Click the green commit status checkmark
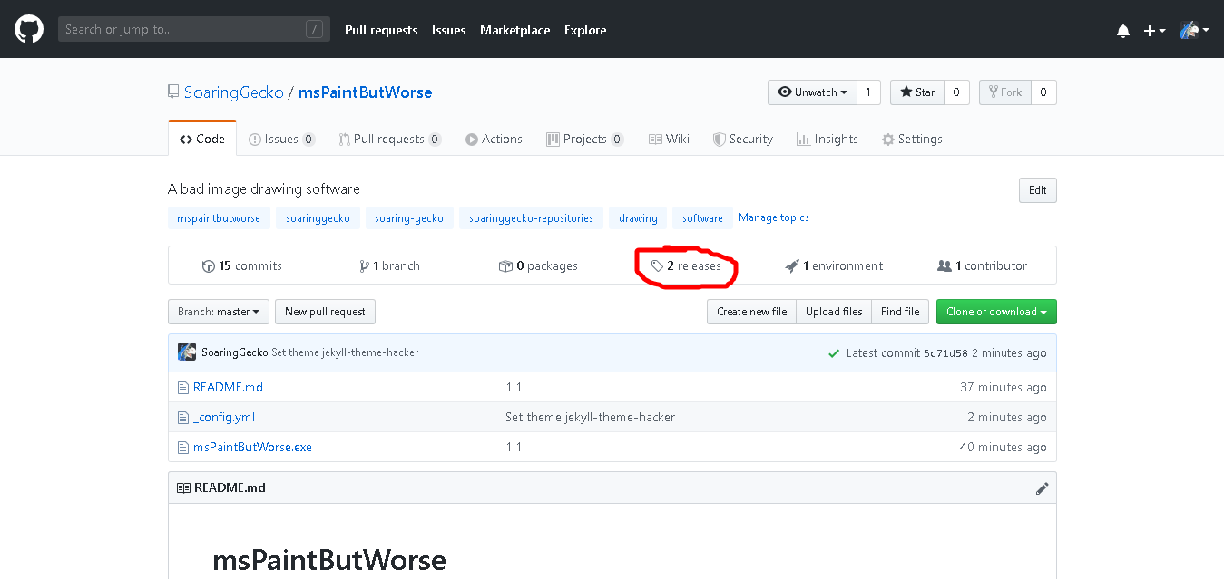 [x=834, y=353]
